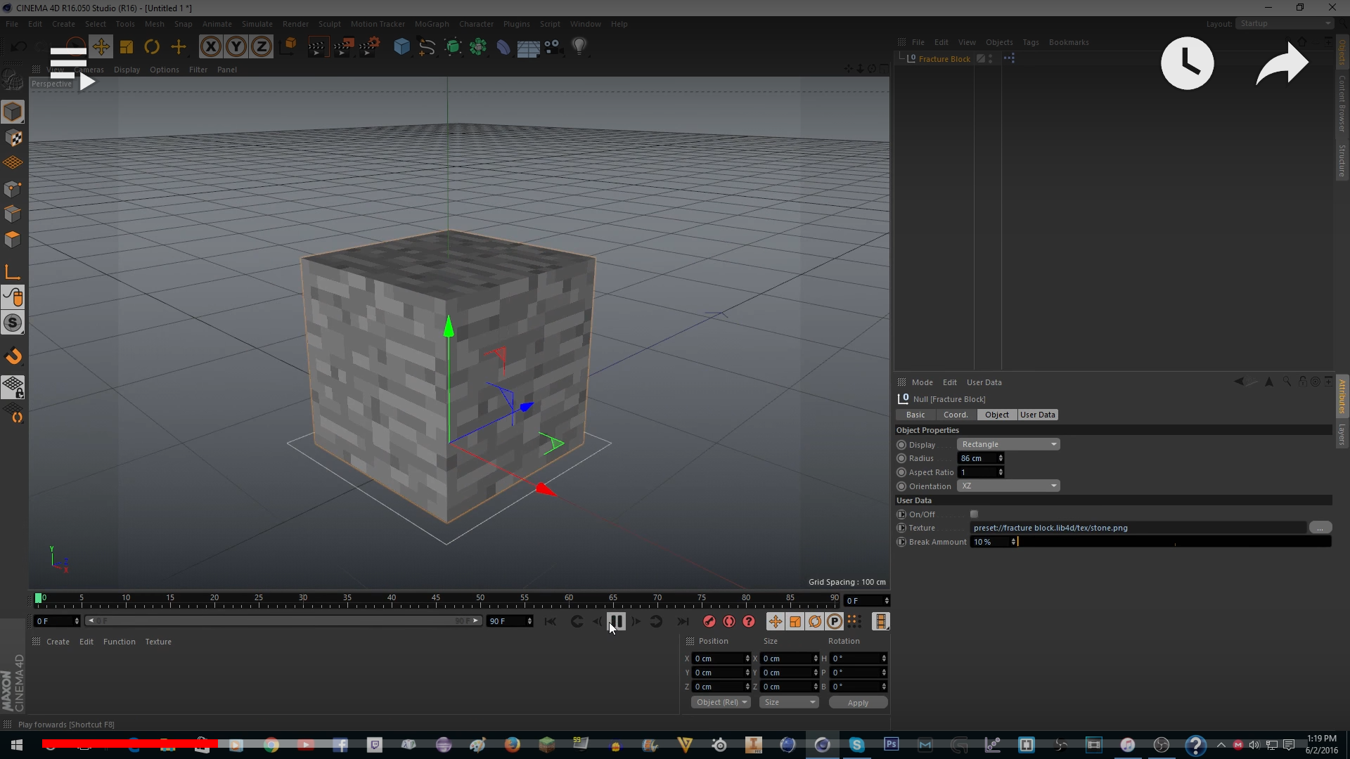Open the viewport Filter menu
Image resolution: width=1350 pixels, height=759 pixels.
[x=198, y=70]
